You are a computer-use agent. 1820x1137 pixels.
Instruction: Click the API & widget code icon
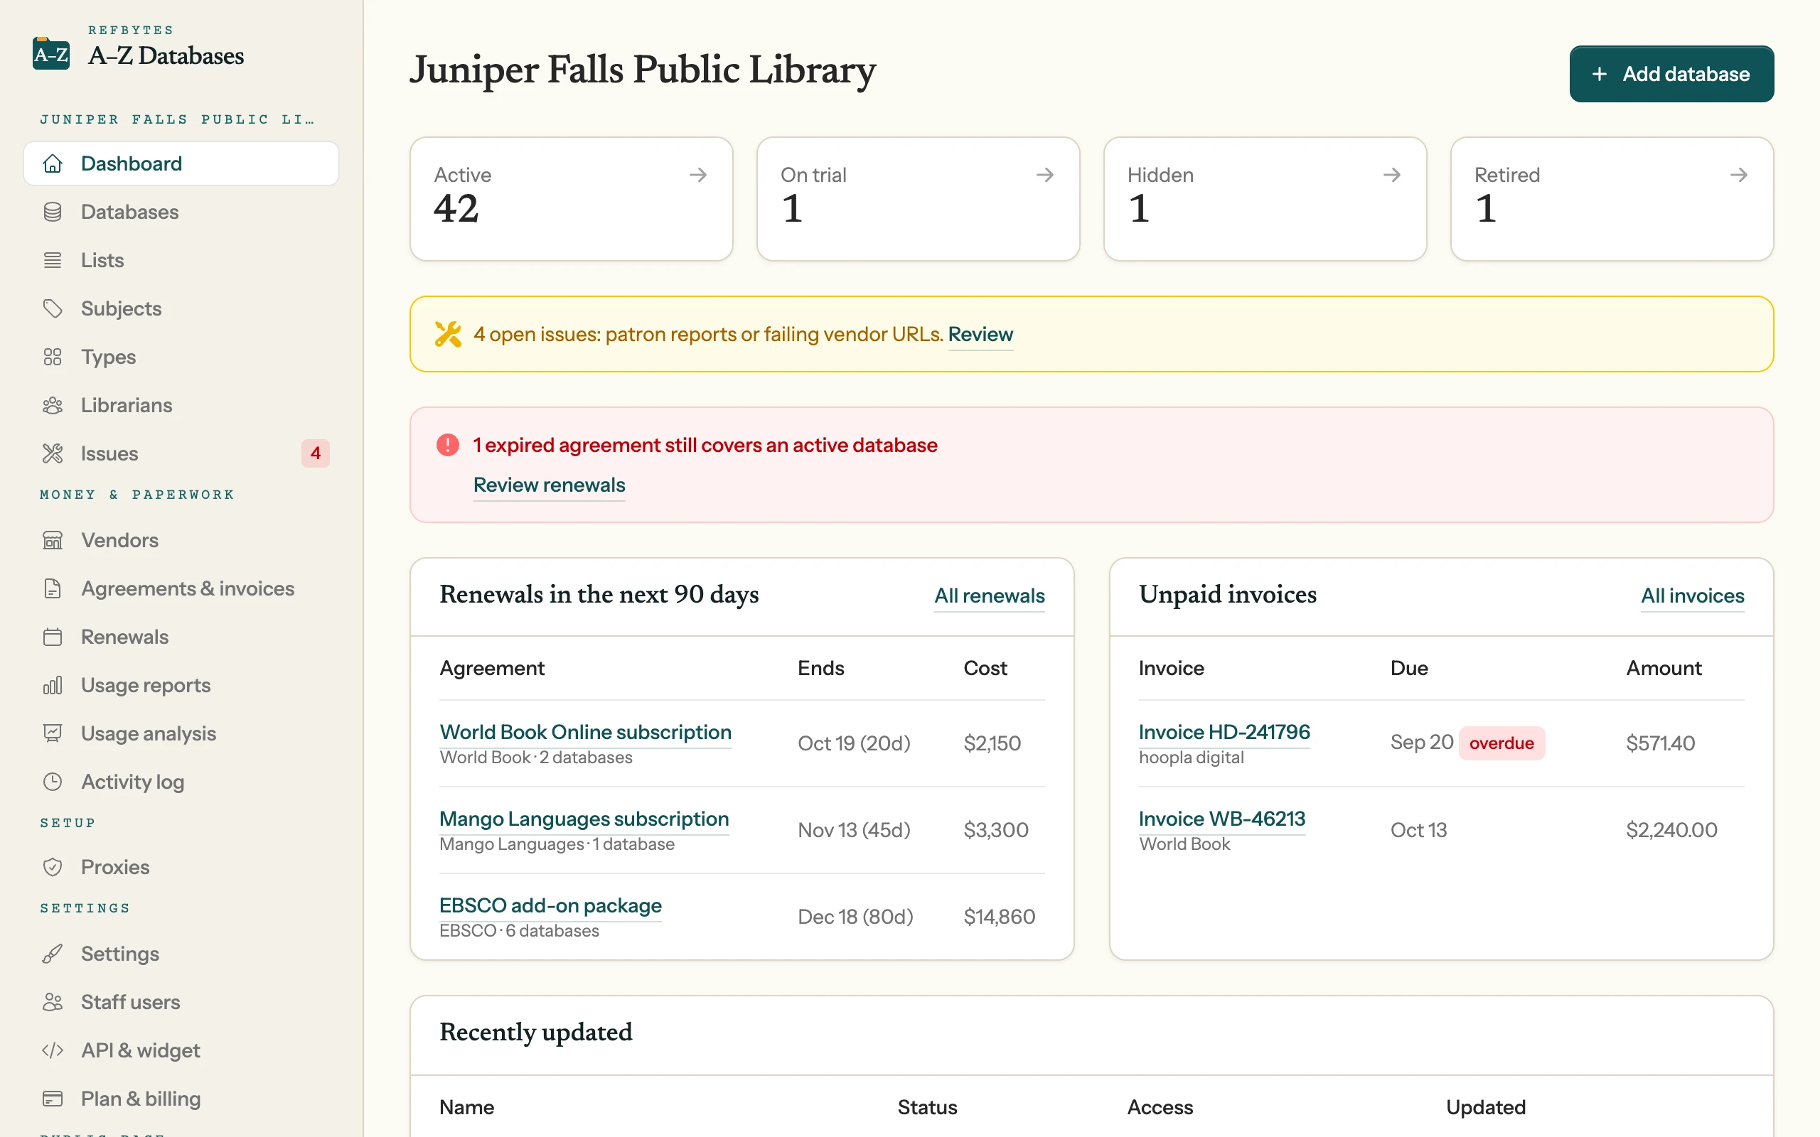click(53, 1050)
